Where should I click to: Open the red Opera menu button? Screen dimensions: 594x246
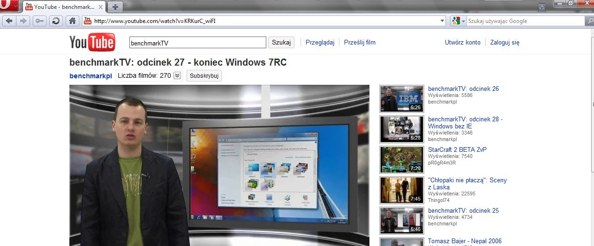point(10,6)
